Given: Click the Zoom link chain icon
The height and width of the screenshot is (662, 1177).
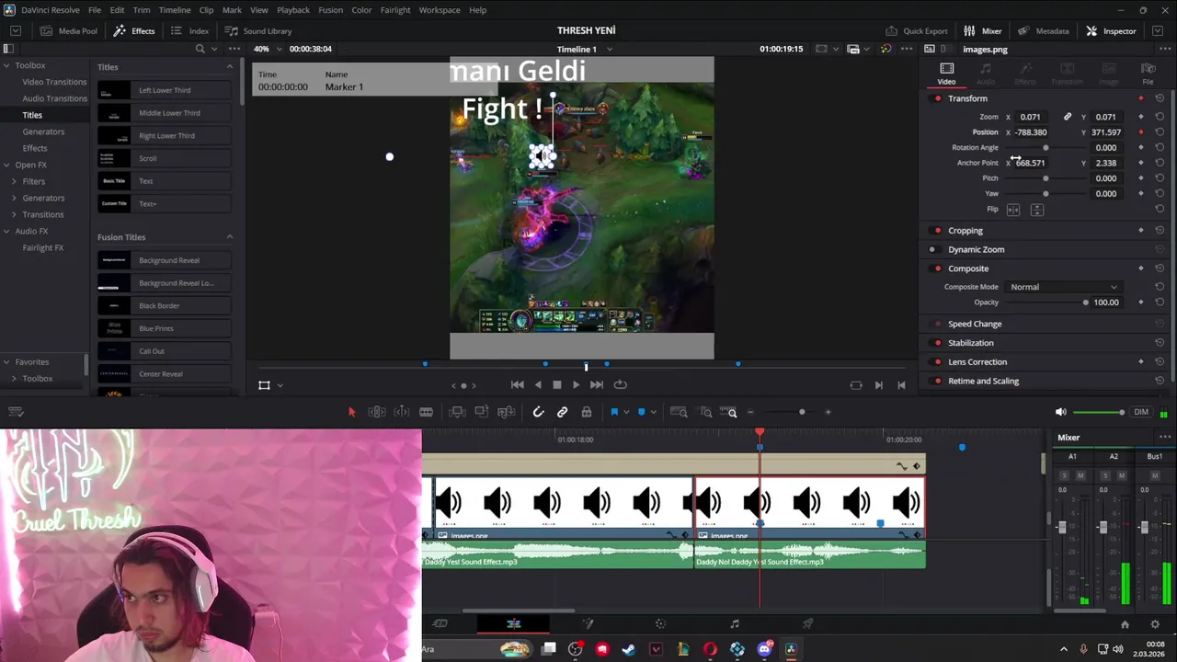Looking at the screenshot, I should click(1068, 117).
